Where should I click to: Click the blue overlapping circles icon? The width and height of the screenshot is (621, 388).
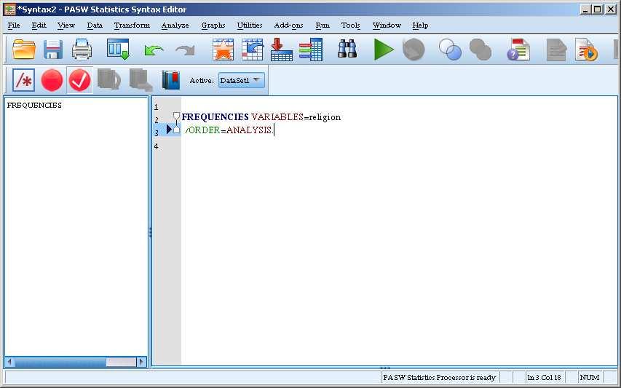pos(450,50)
